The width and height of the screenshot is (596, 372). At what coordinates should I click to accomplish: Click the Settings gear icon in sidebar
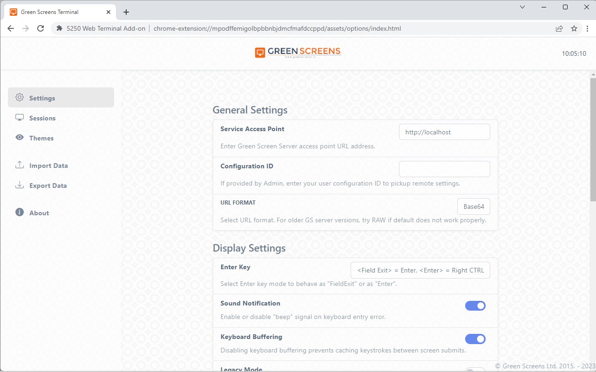pos(20,98)
